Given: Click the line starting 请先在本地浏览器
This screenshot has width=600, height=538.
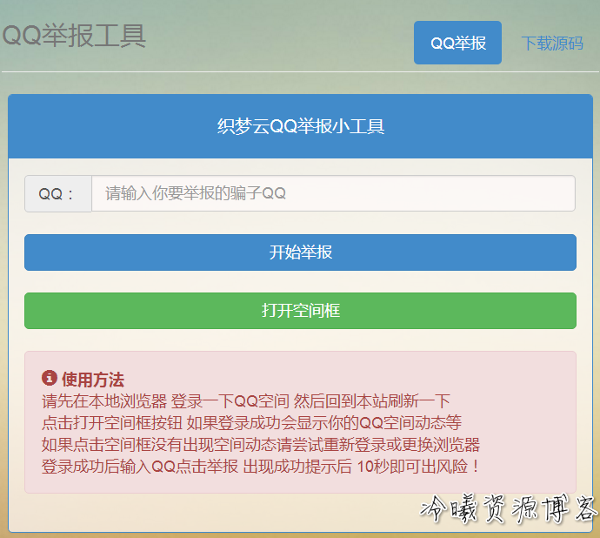Looking at the screenshot, I should tap(246, 401).
